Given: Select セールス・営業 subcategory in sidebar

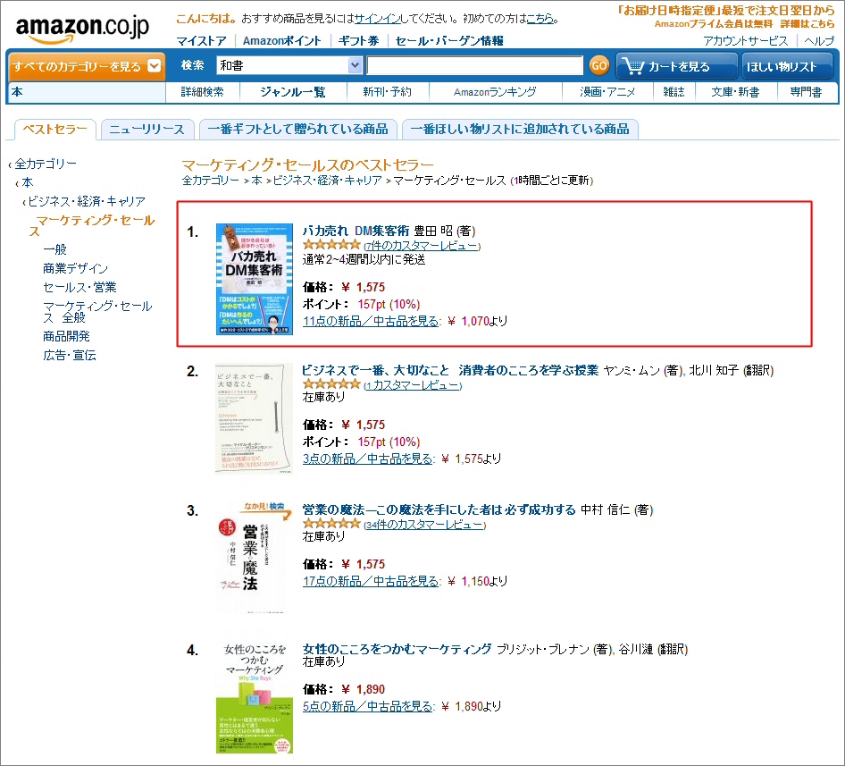Looking at the screenshot, I should pyautogui.click(x=79, y=287).
